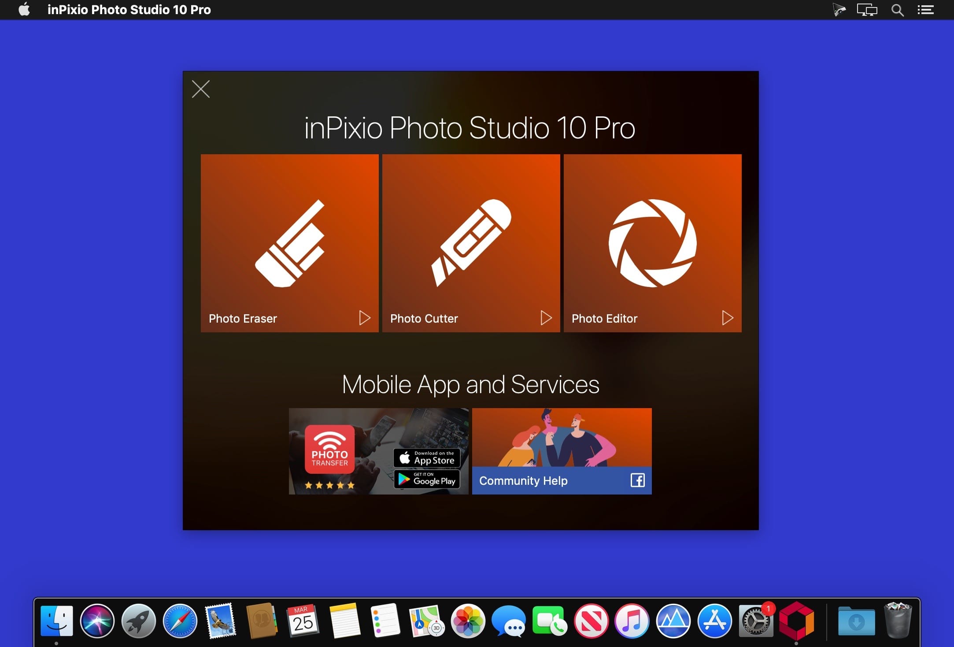Image resolution: width=954 pixels, height=647 pixels.
Task: Click the "Photo Cutter" label text
Action: (x=424, y=318)
